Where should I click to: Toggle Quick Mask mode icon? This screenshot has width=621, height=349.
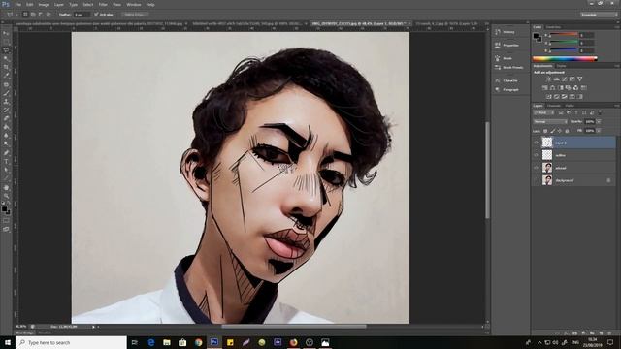pos(6,221)
